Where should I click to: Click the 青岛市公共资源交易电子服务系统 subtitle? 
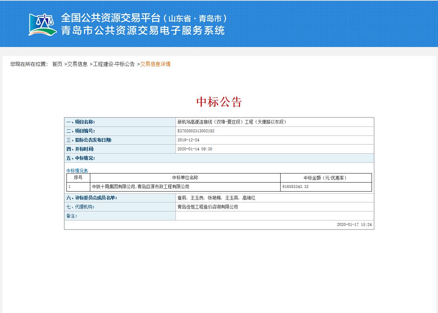point(143,30)
